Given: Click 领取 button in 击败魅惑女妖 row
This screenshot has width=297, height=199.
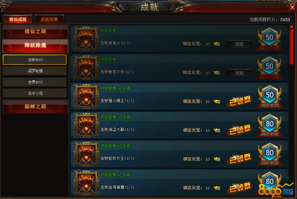Looking at the screenshot, I should pos(239,73).
